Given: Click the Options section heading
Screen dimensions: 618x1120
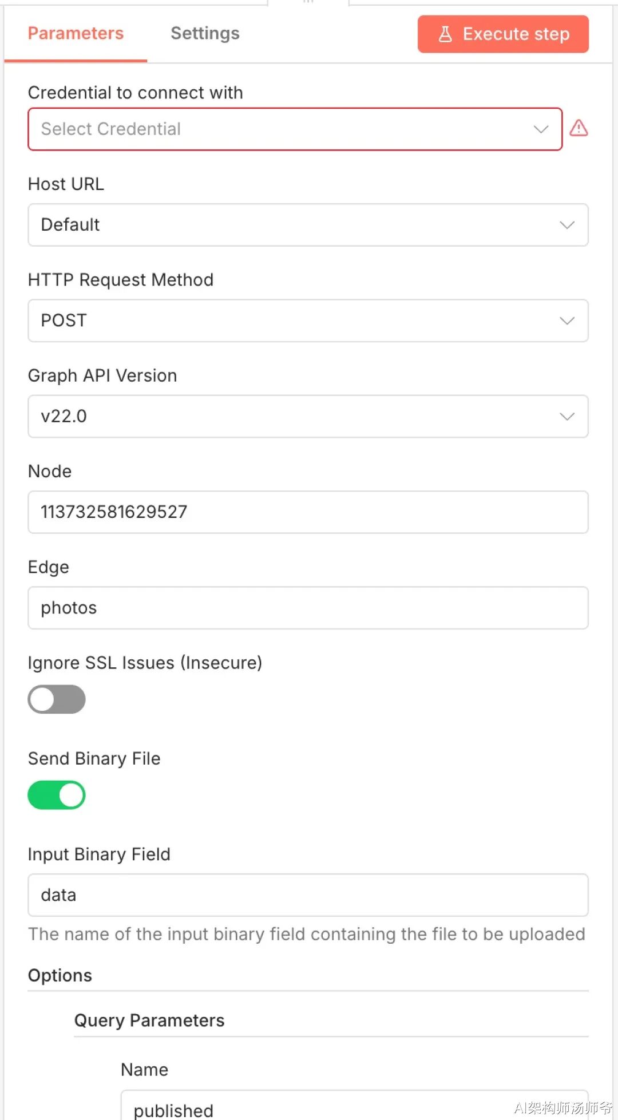Looking at the screenshot, I should click(60, 975).
